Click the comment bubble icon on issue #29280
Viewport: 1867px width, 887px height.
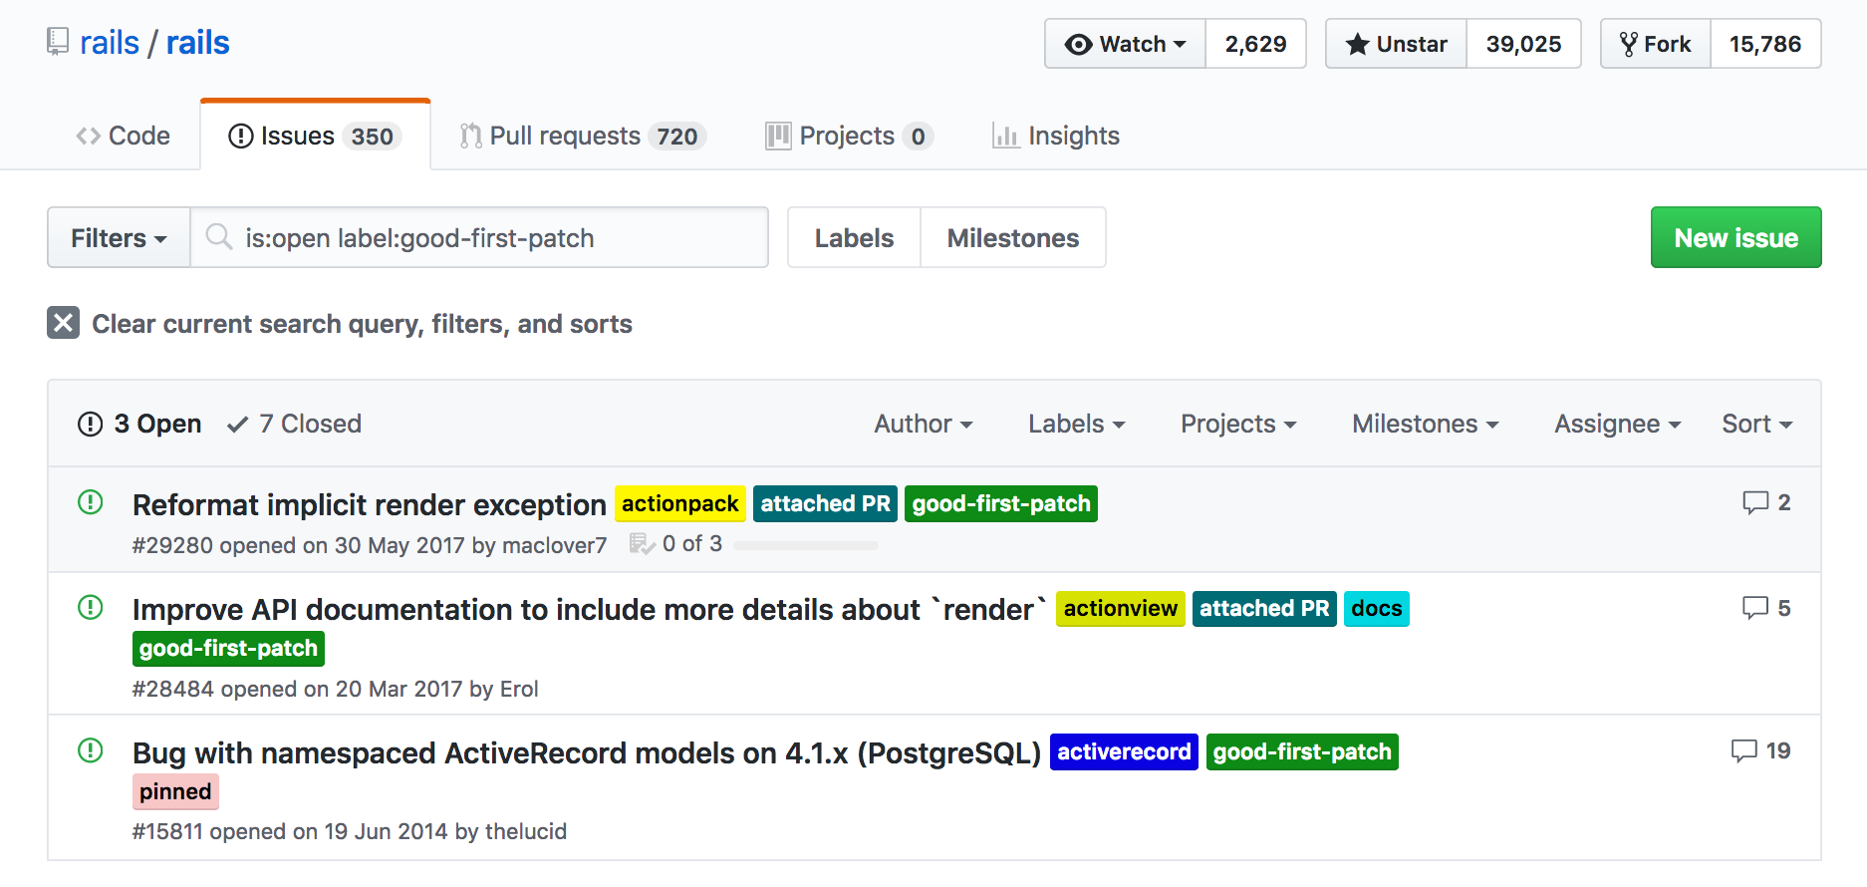[x=1754, y=502]
